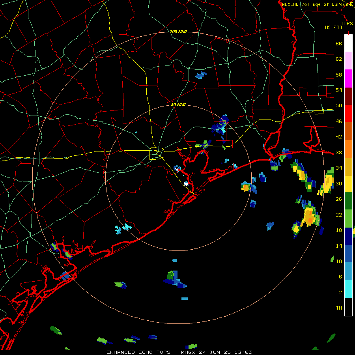Click the legend value '6'
Image resolution: width=355 pixels, height=355 pixels.
coord(340,277)
